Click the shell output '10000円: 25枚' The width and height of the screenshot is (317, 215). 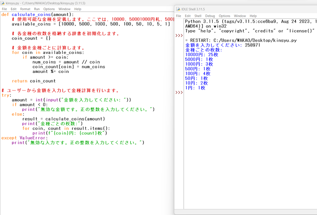[201, 54]
